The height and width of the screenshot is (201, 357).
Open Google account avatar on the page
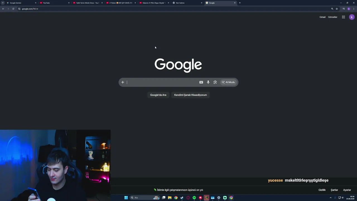click(x=352, y=17)
